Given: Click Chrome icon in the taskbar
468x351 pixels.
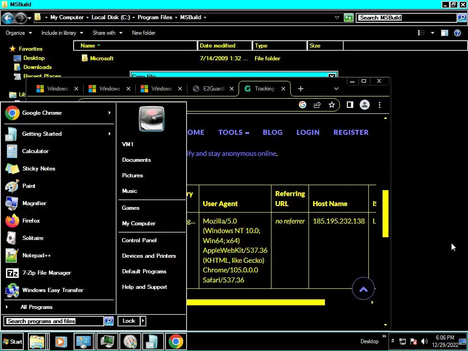Looking at the screenshot, I should (x=176, y=341).
